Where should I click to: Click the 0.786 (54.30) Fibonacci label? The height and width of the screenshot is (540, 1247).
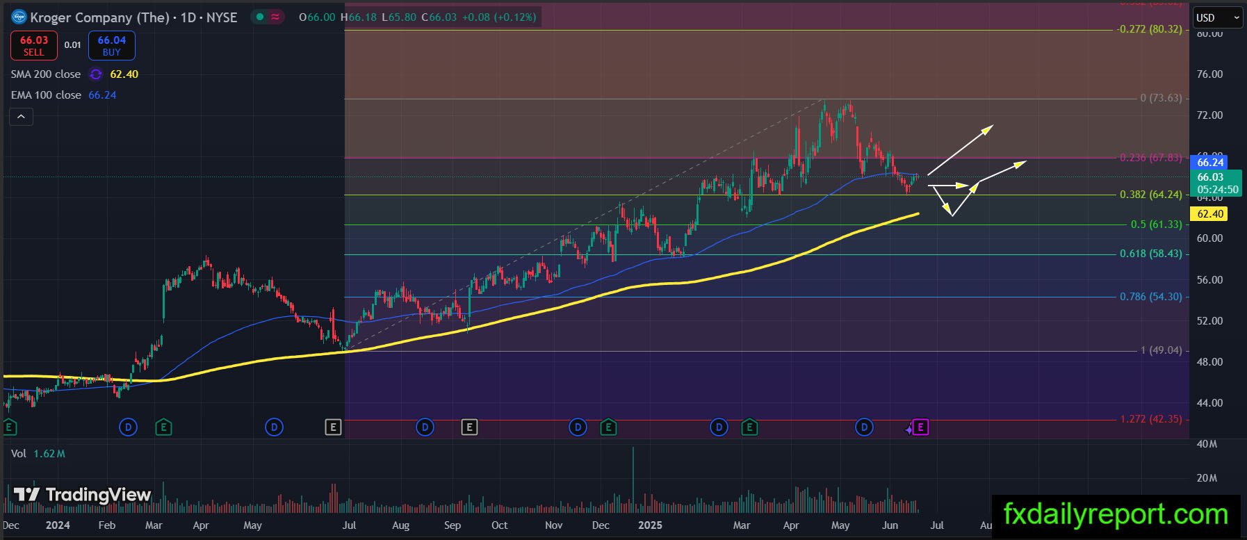click(1151, 297)
